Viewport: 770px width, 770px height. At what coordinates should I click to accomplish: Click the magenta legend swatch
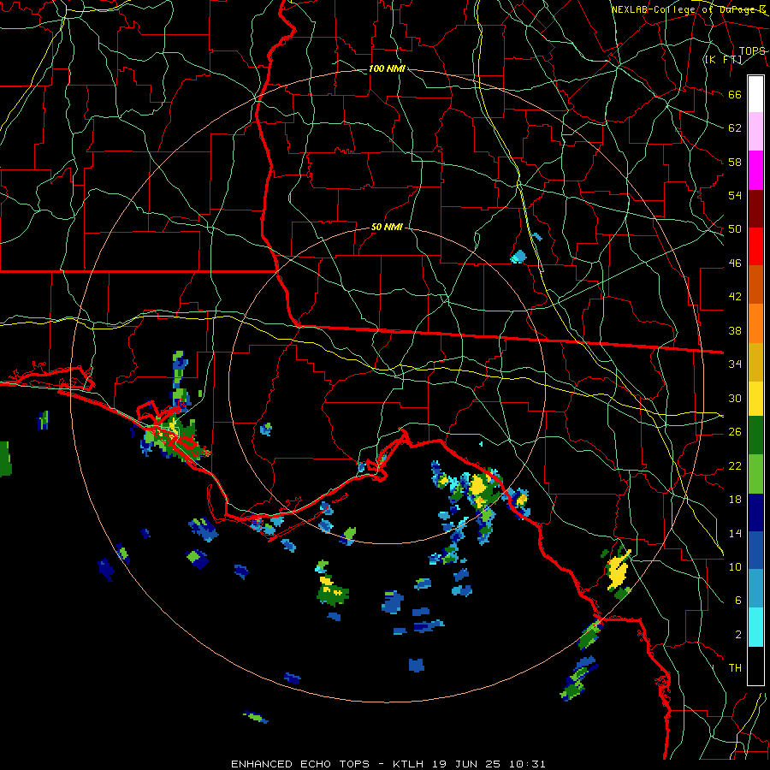[755, 170]
